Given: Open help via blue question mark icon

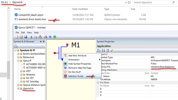Looking at the screenshot, I should [x=50, y=37].
